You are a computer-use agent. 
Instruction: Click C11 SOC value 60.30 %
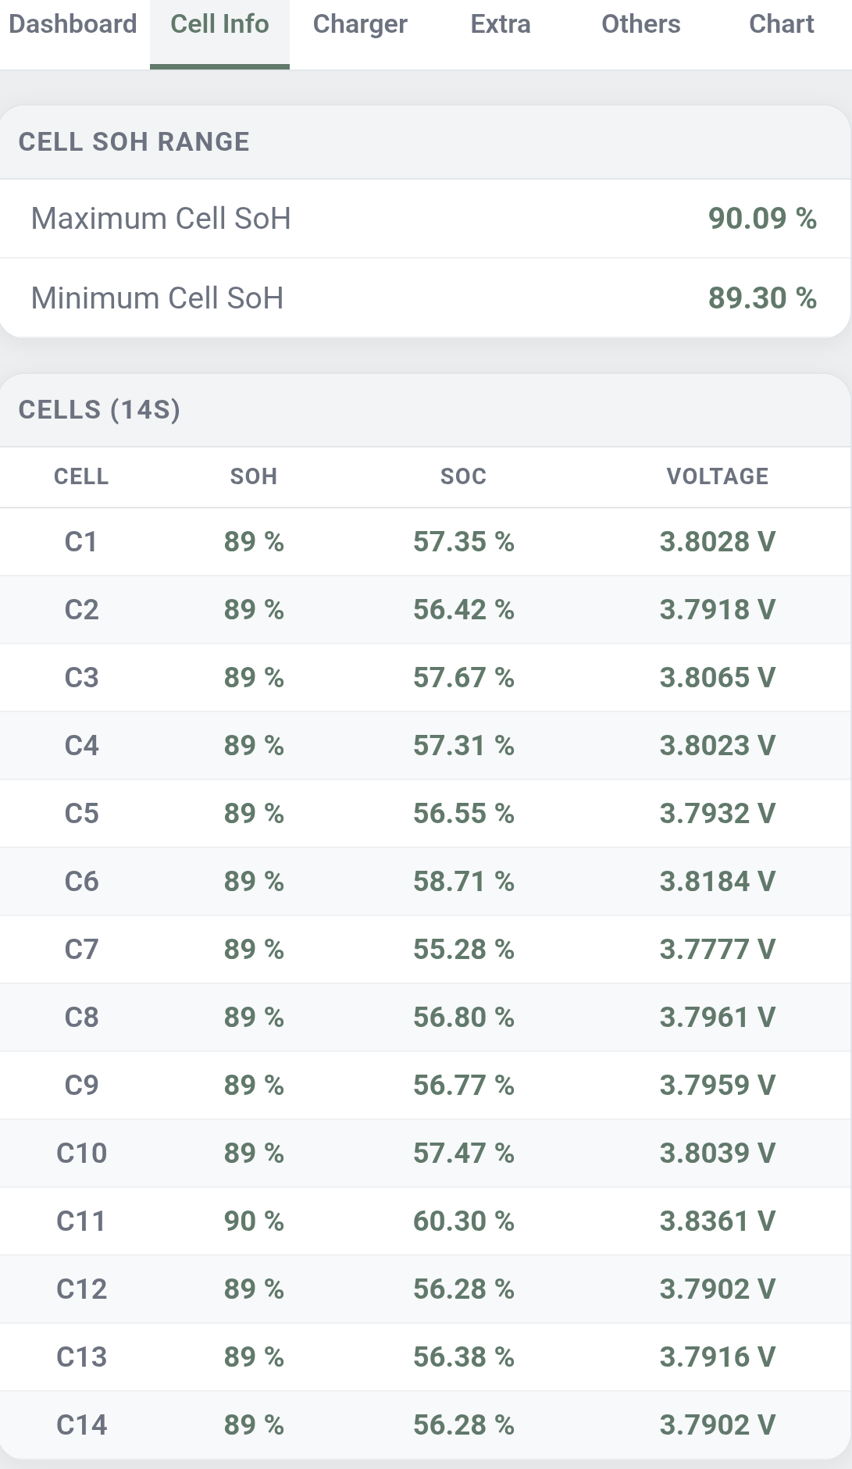(464, 1221)
